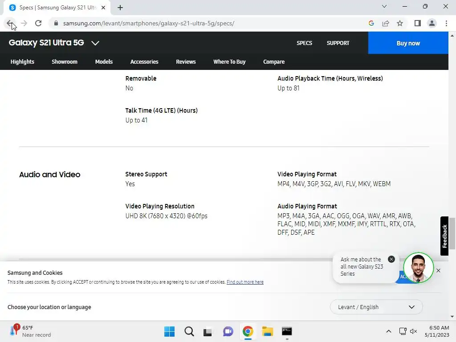Expand the Galaxy S21 Ultra 5G dropdown

[x=95, y=43]
